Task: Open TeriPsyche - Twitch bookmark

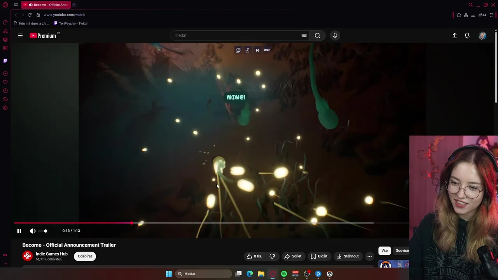Action: 71,23
